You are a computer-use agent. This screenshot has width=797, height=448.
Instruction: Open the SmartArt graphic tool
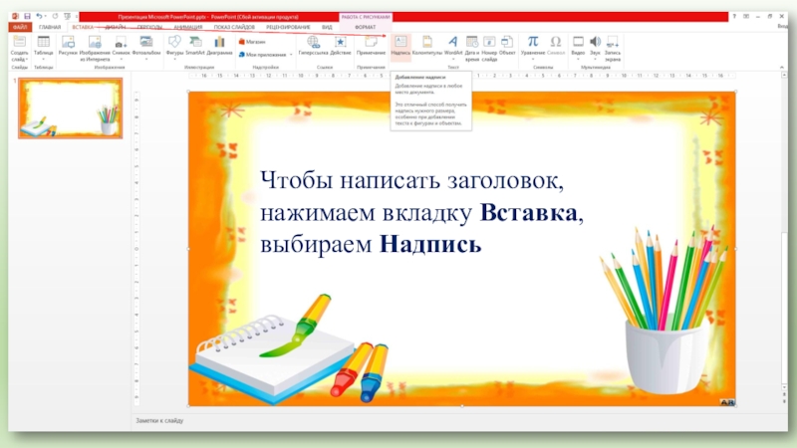click(x=194, y=46)
